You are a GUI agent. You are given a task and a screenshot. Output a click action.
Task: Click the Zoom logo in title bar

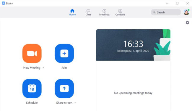tap(4, 3)
